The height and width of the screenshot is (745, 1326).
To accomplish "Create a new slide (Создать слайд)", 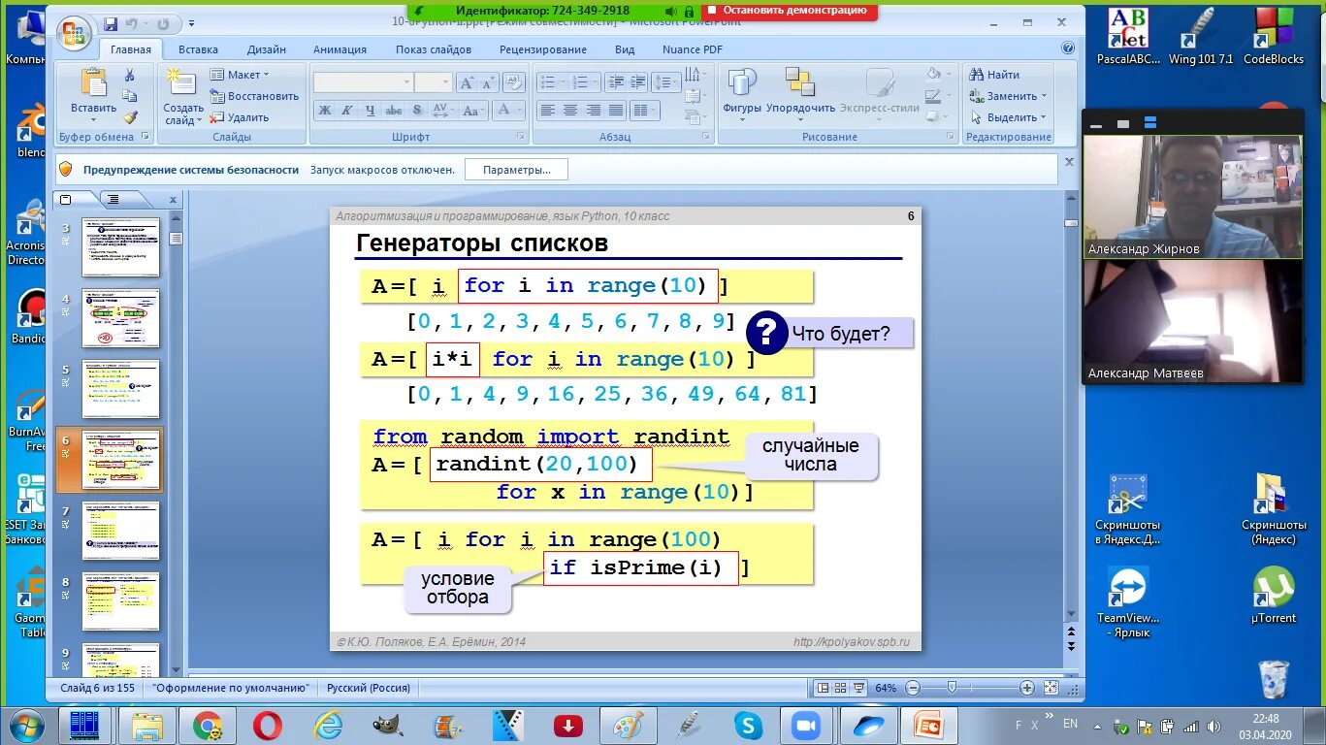I will (182, 97).
